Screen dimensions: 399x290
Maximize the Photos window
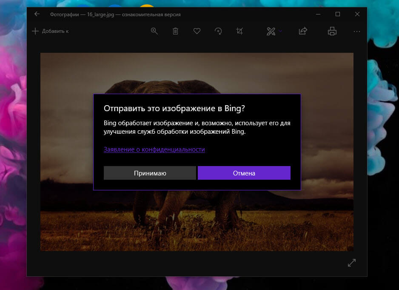coord(338,14)
